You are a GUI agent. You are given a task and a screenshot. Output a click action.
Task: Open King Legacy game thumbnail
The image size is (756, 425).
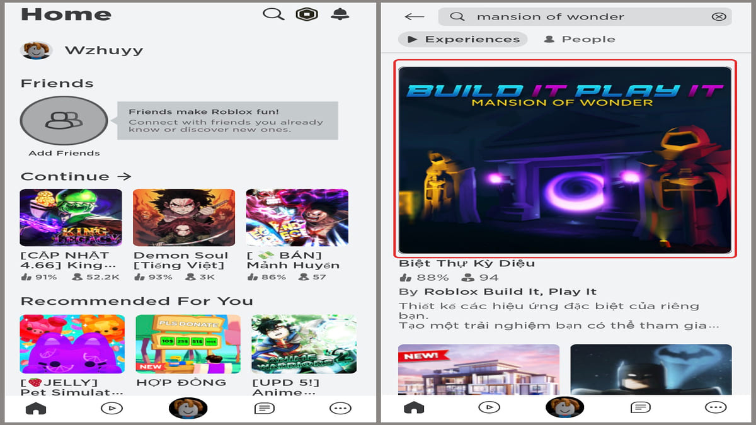click(71, 217)
